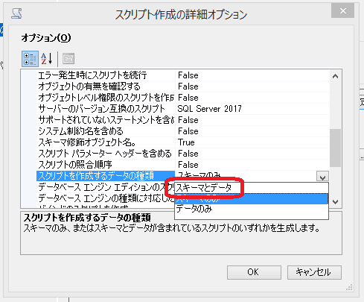The height and width of the screenshot is (302, 364).
Task: Click the キャンセル button
Action: (x=314, y=272)
